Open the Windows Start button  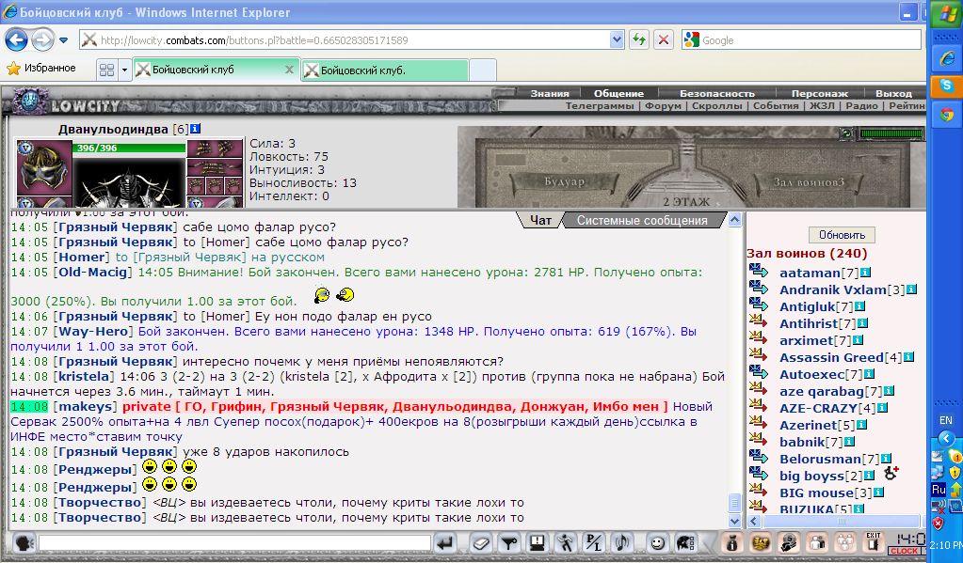pyautogui.click(x=946, y=14)
